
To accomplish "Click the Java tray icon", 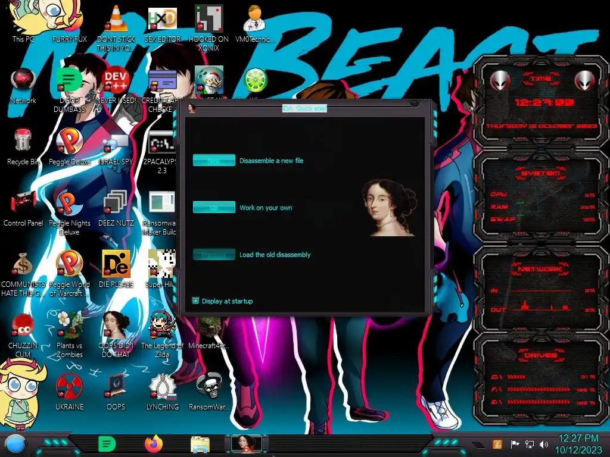I will (x=497, y=444).
